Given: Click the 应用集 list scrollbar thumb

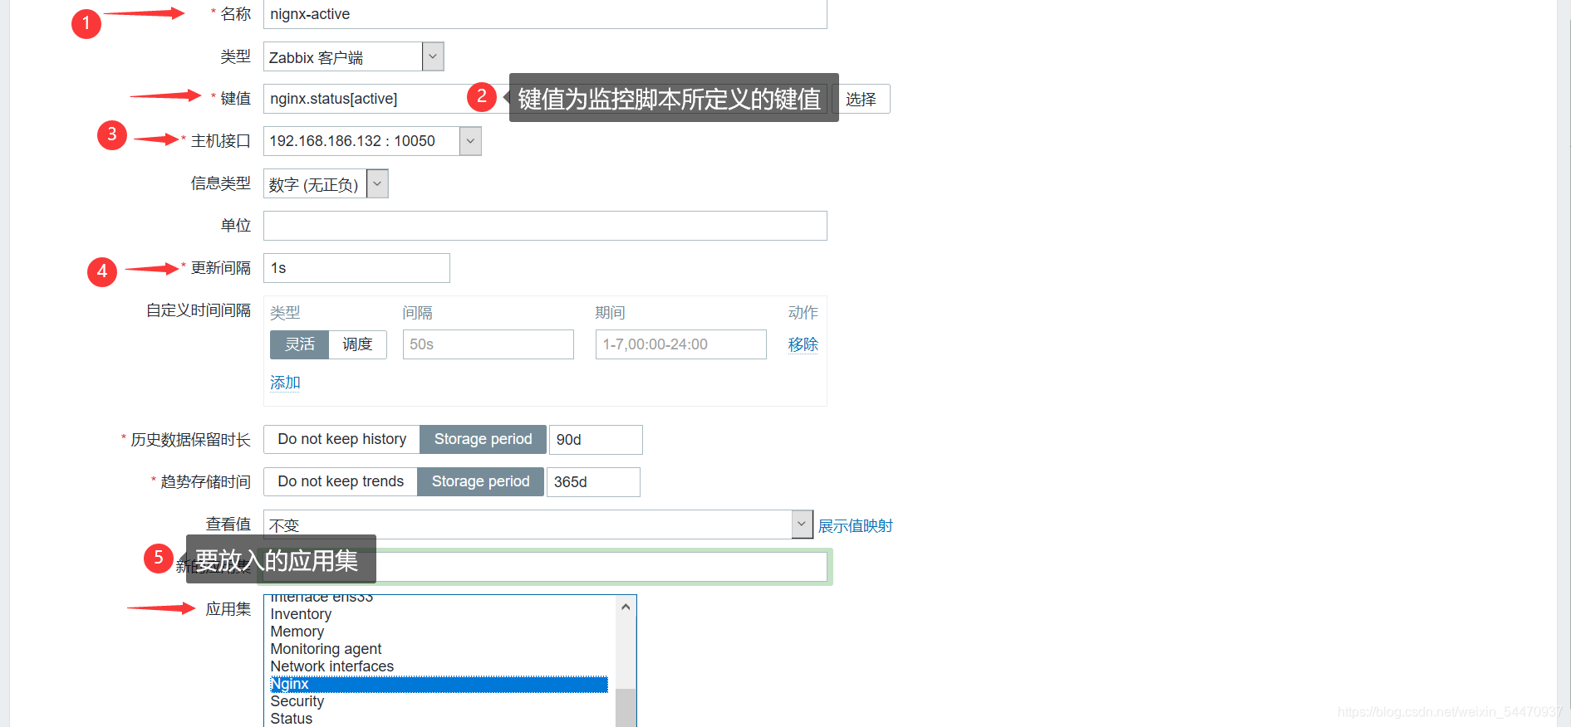Looking at the screenshot, I should tap(626, 708).
